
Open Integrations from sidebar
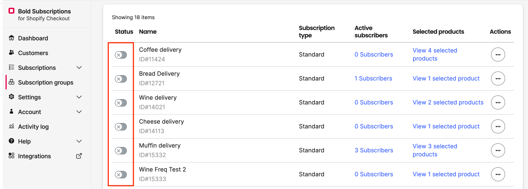point(34,156)
